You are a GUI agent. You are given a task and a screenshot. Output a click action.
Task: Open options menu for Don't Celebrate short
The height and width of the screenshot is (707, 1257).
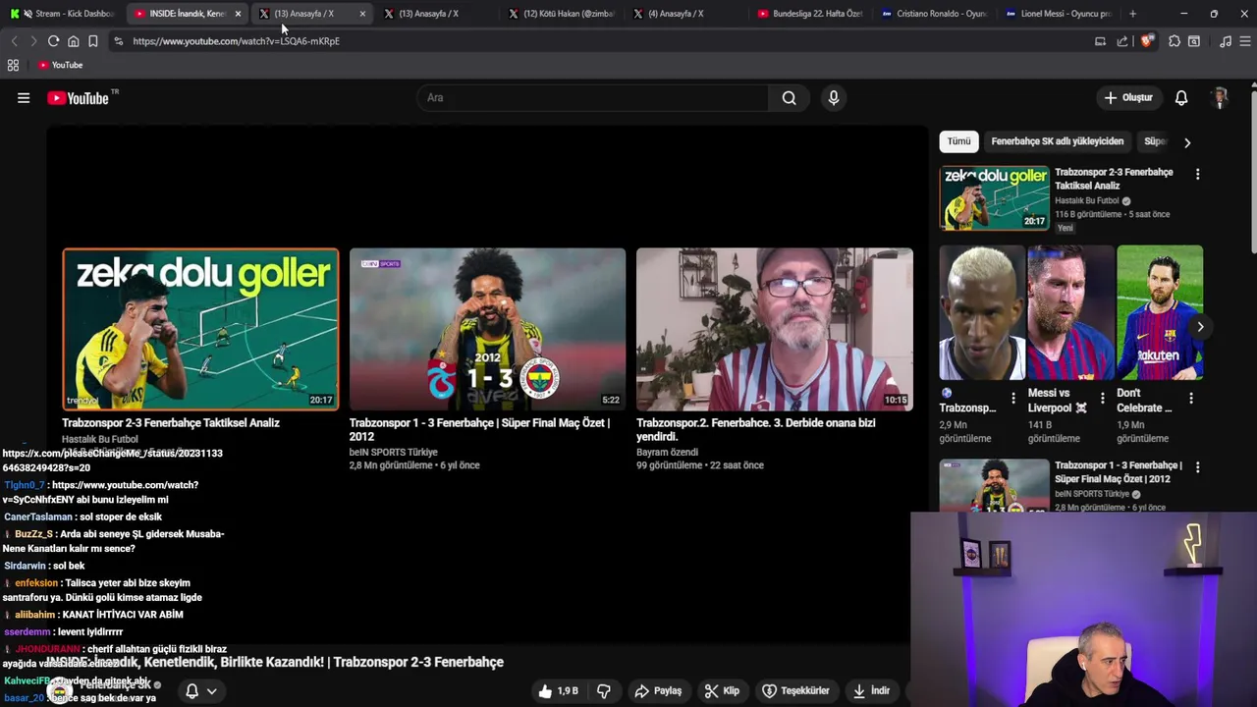click(x=1191, y=399)
